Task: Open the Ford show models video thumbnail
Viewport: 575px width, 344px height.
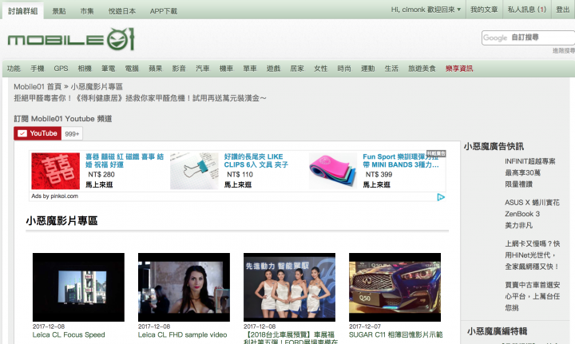Action: click(289, 287)
